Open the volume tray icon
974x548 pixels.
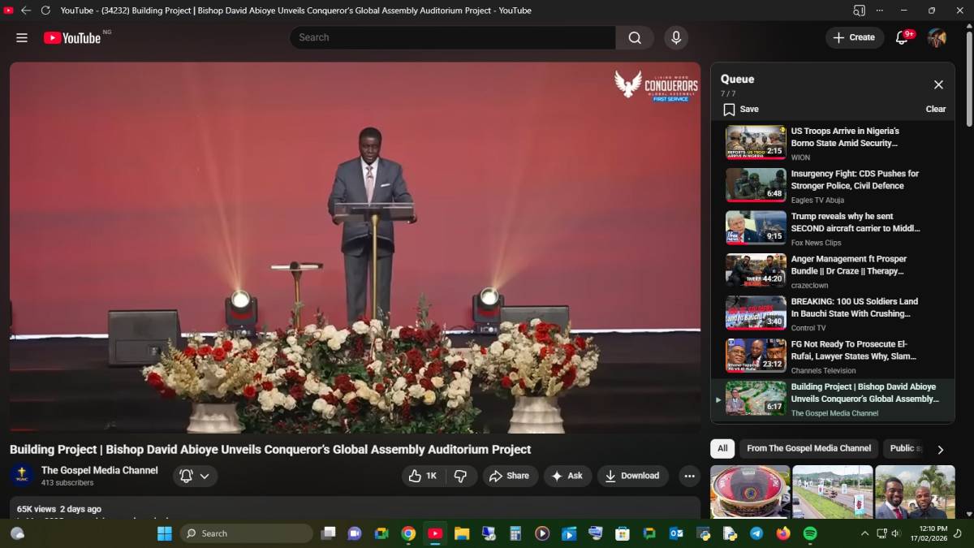click(x=896, y=533)
